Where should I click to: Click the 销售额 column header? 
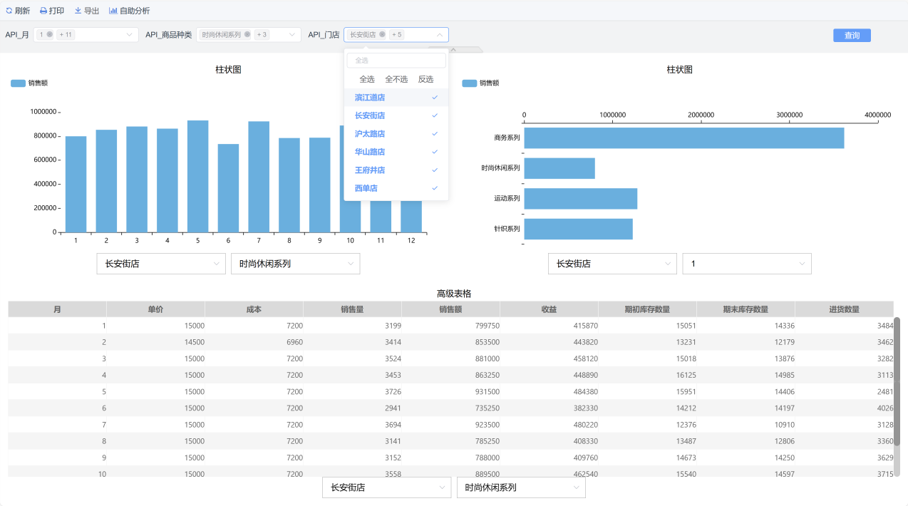coord(450,309)
